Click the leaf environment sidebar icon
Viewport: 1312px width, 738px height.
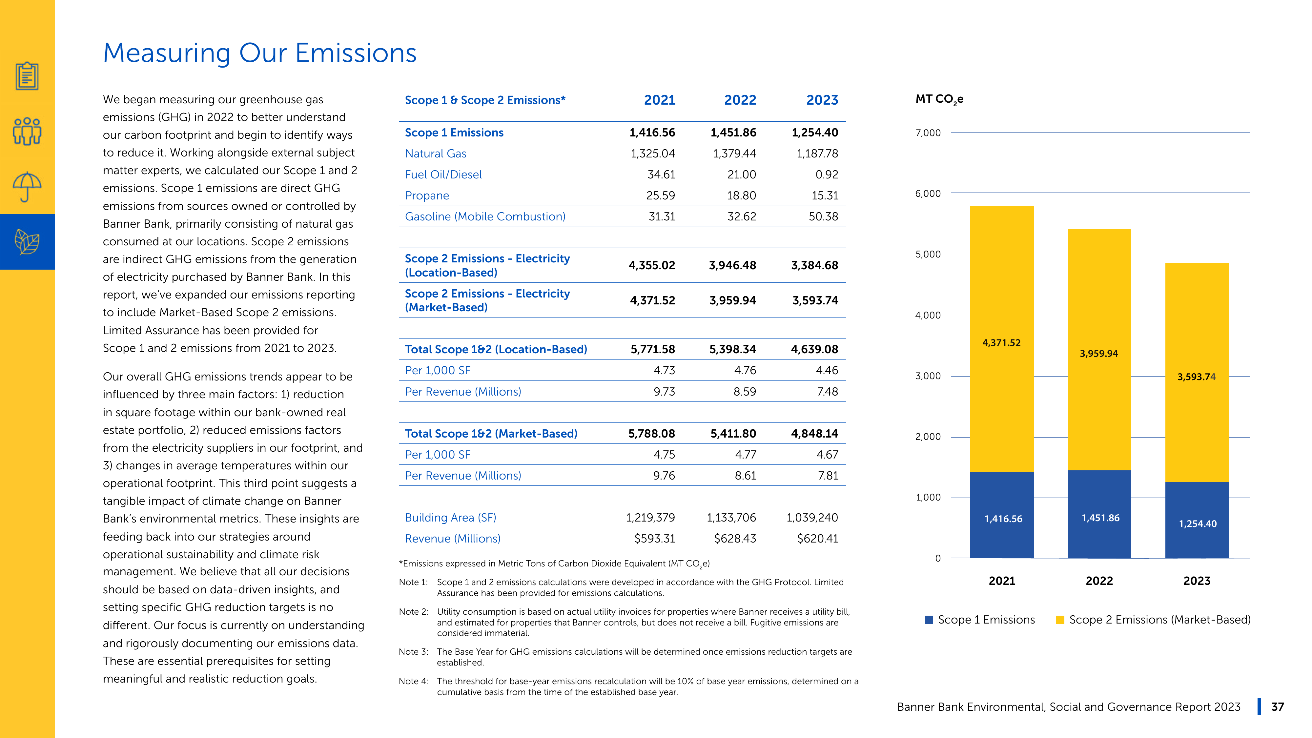click(27, 241)
